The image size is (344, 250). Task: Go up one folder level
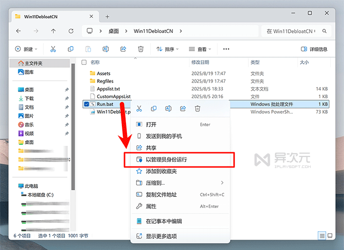pyautogui.click(x=53, y=31)
